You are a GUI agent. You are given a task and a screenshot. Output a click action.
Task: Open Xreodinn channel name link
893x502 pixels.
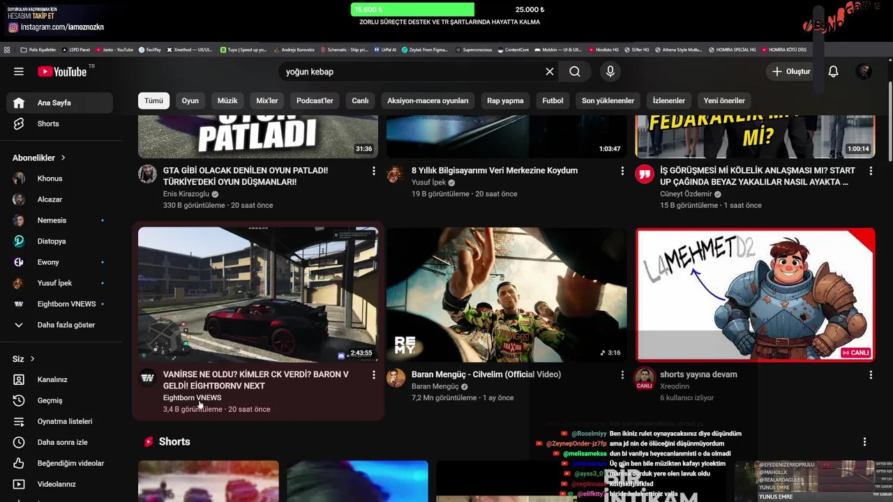(x=674, y=386)
